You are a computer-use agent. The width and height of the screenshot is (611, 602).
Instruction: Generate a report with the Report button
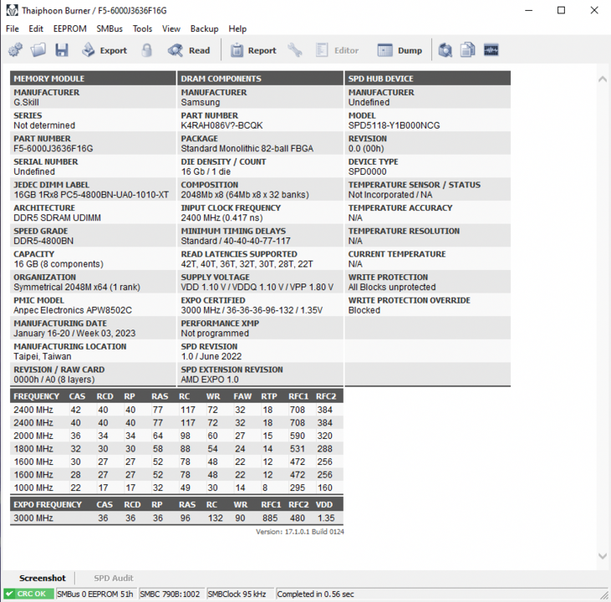click(252, 50)
